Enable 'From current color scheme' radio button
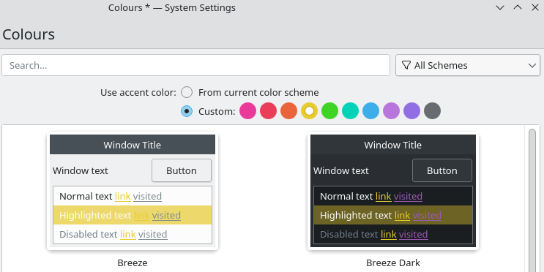 (187, 92)
